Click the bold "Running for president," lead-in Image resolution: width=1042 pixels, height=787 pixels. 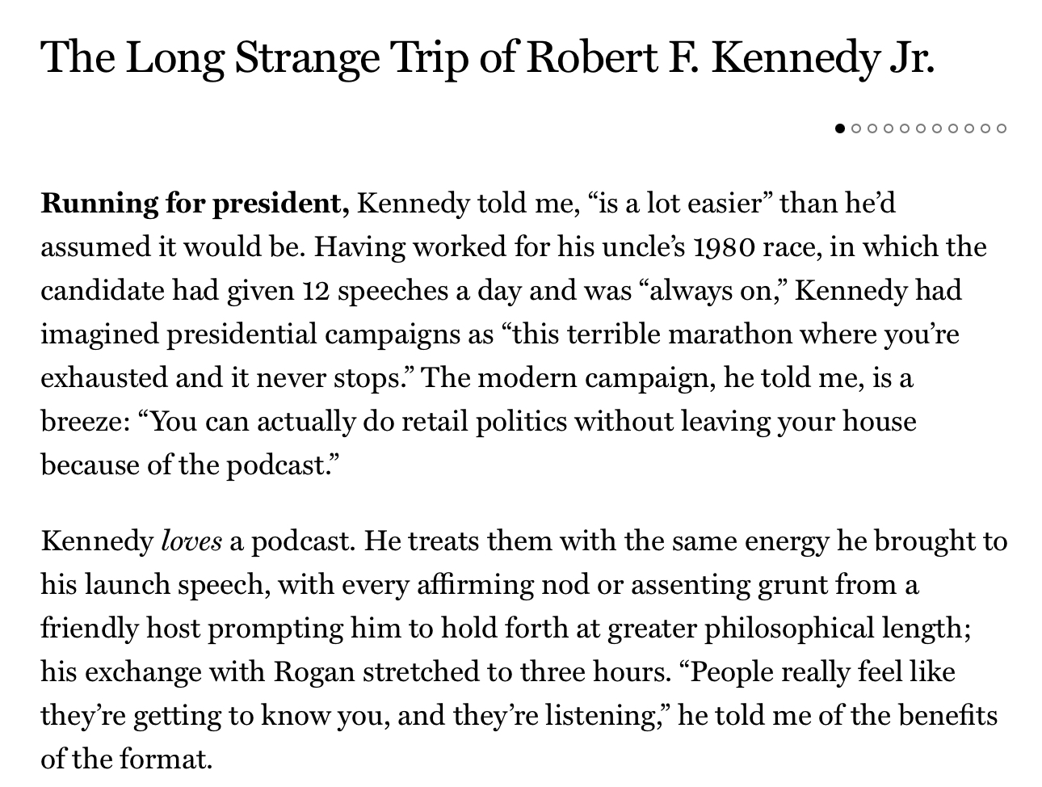pyautogui.click(x=195, y=203)
